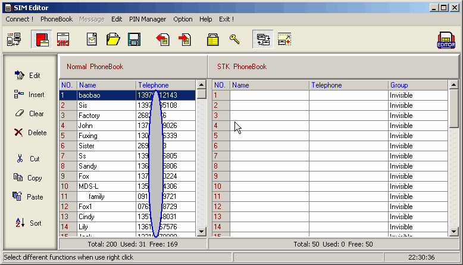
Task: Click STK row 5 Telephone cell
Action: point(349,136)
